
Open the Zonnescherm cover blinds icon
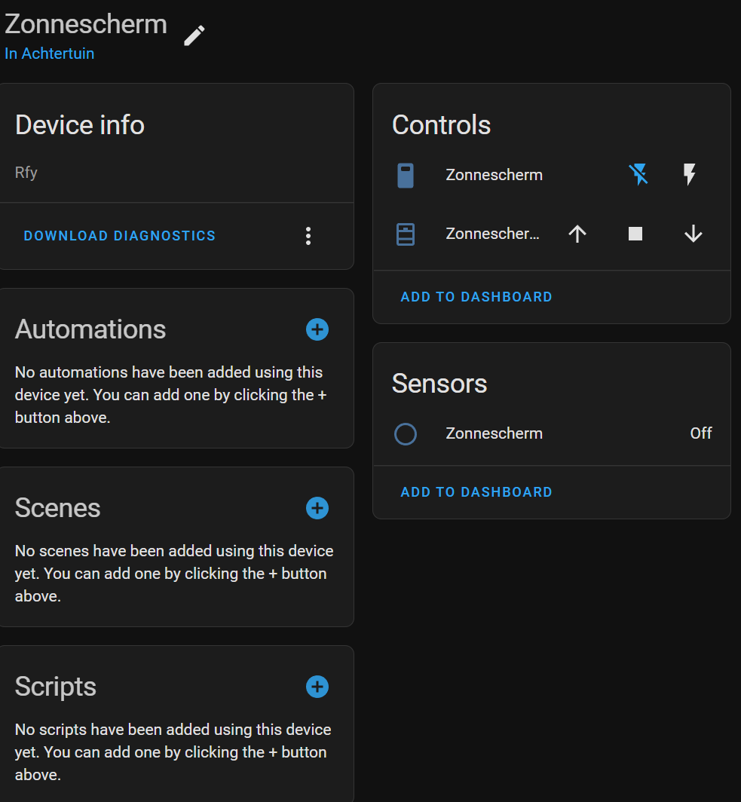[x=406, y=234]
